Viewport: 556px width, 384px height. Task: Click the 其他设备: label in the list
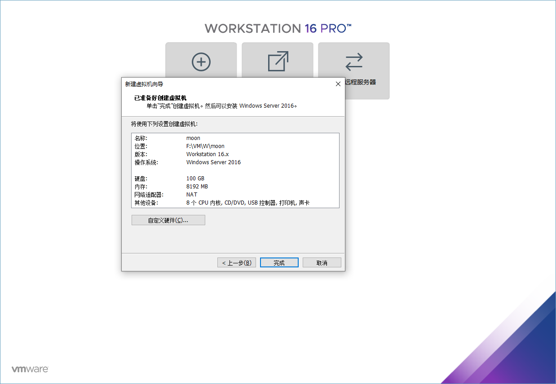[146, 203]
